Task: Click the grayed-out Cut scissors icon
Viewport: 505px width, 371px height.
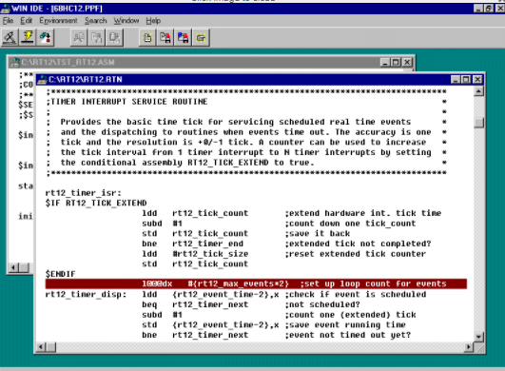Action: click(79, 38)
